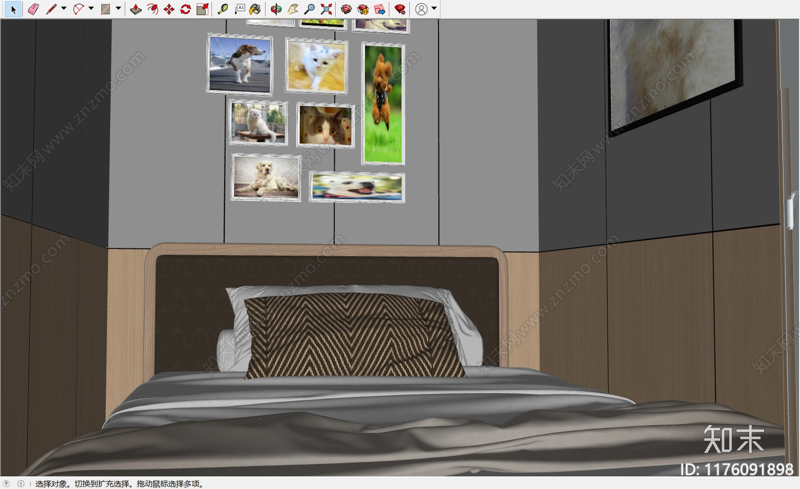Image resolution: width=800 pixels, height=489 pixels.
Task: Click the Zoom Extents tool
Action: click(x=326, y=9)
